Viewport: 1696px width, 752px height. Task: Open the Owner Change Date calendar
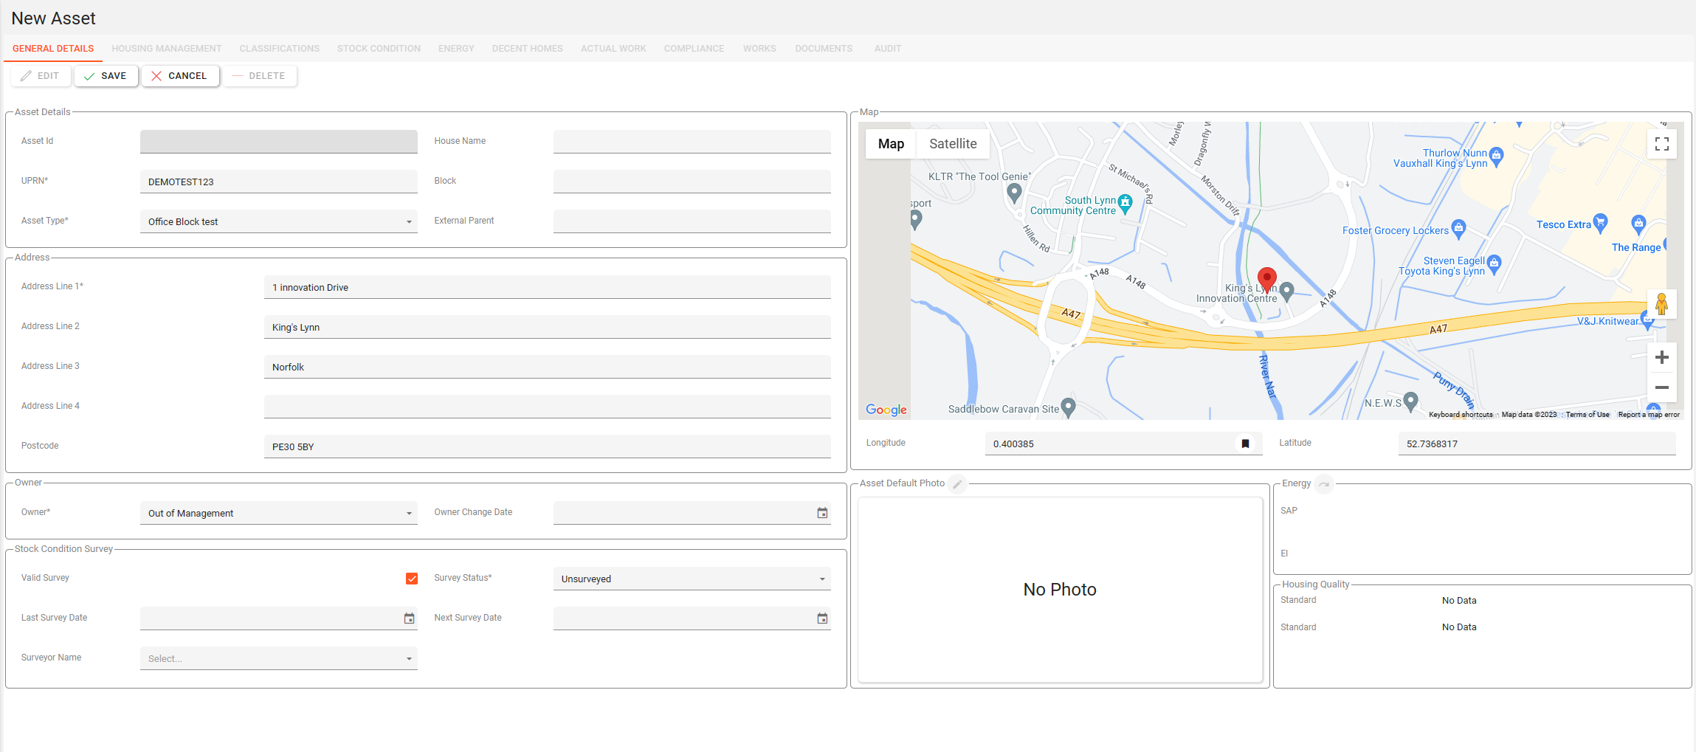[x=822, y=513]
